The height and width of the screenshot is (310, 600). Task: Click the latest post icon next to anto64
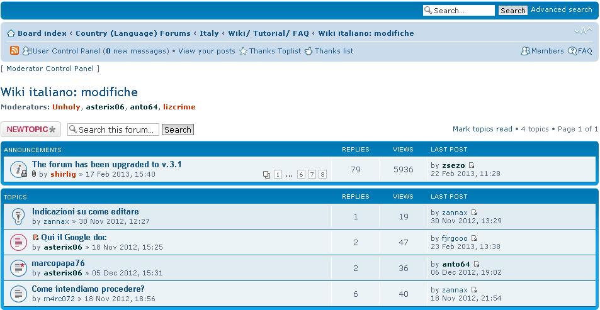pyautogui.click(x=477, y=264)
